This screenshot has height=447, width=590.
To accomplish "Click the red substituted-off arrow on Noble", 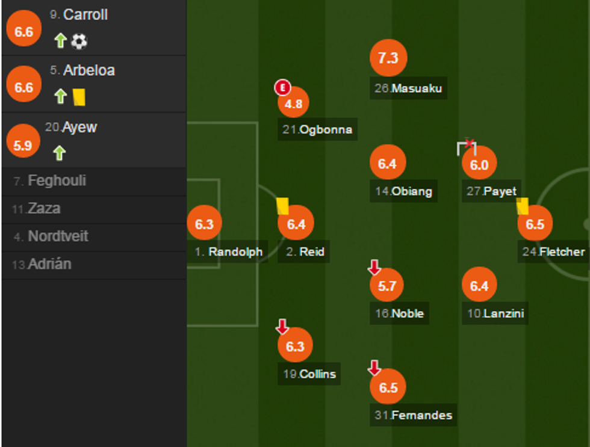I will (374, 267).
